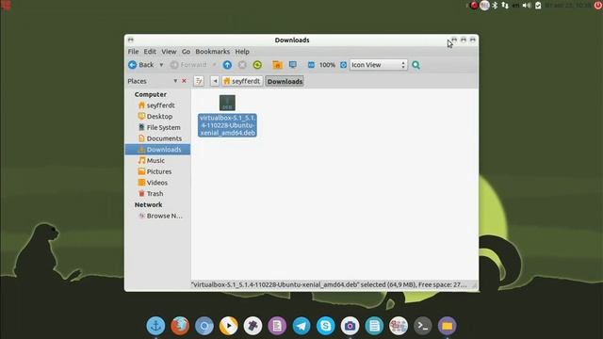
Task: Click the stop loading icon
Action: tap(242, 65)
